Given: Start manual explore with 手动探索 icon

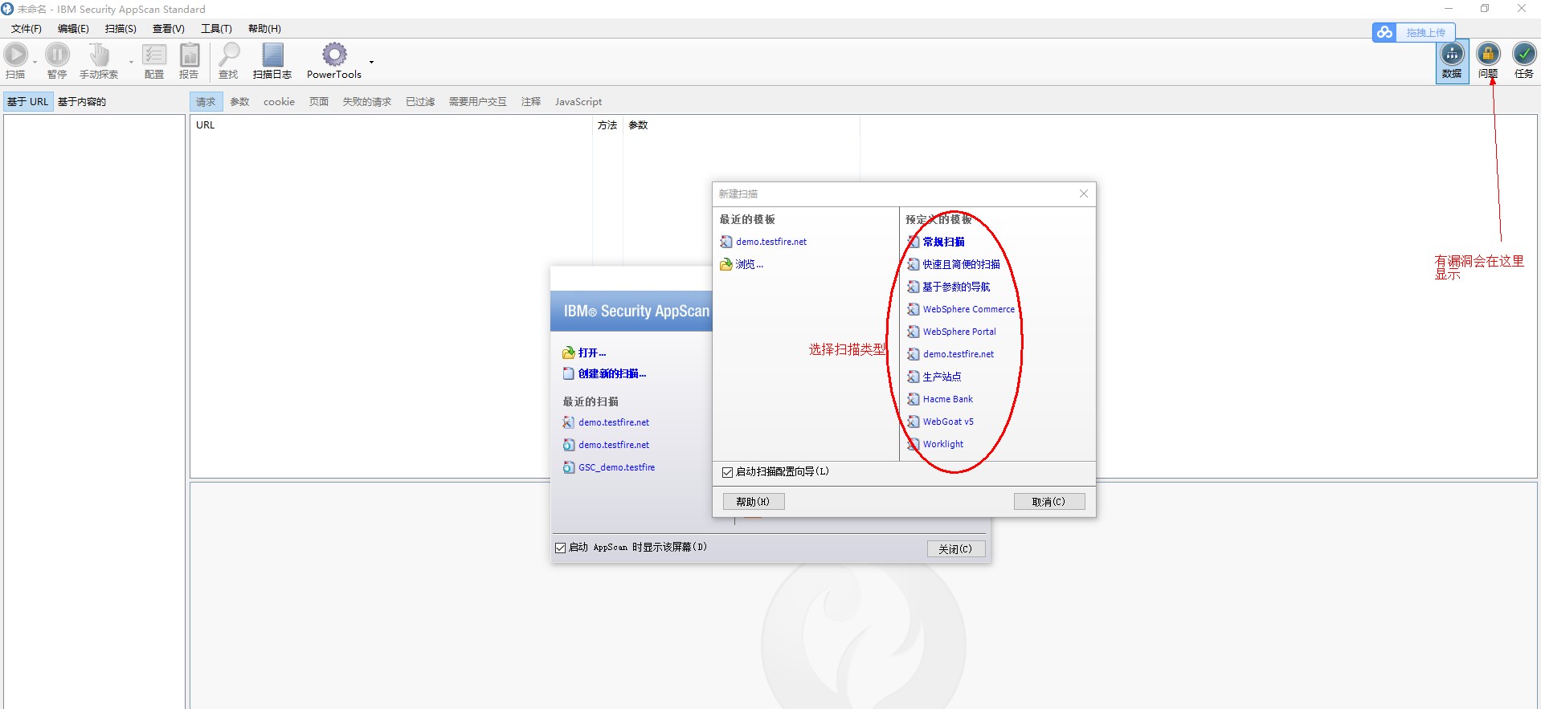Looking at the screenshot, I should point(99,55).
